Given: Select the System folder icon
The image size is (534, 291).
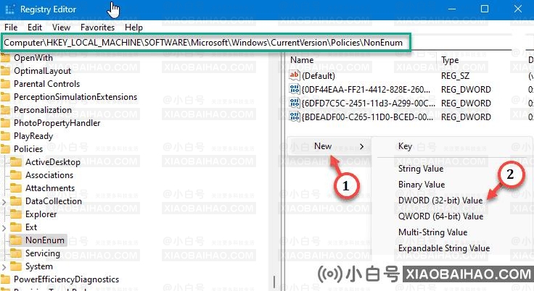Looking at the screenshot, I should tap(16, 266).
